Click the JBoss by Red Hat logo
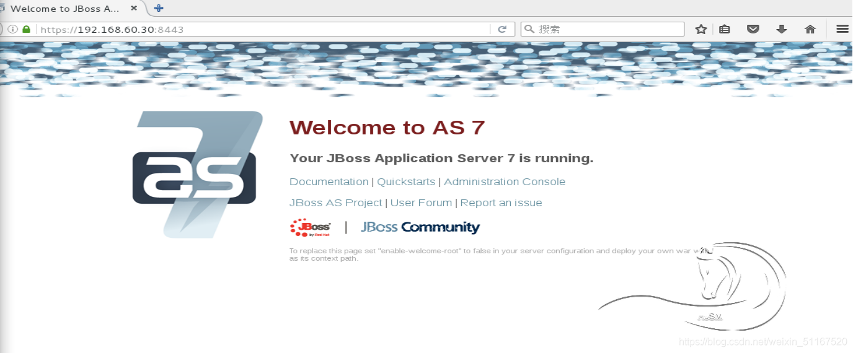This screenshot has height=353, width=853. click(x=310, y=227)
